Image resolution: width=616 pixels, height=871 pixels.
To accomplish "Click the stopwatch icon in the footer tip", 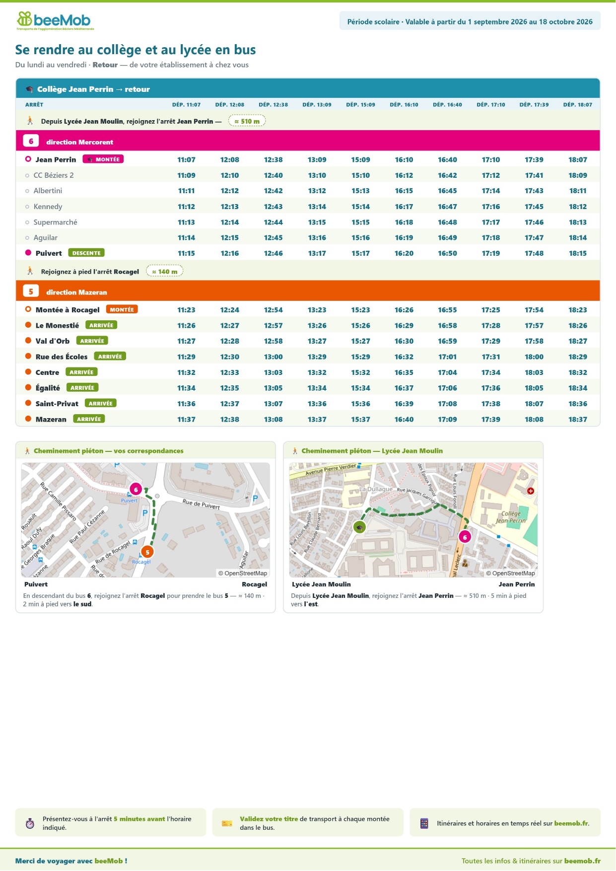I will click(30, 823).
